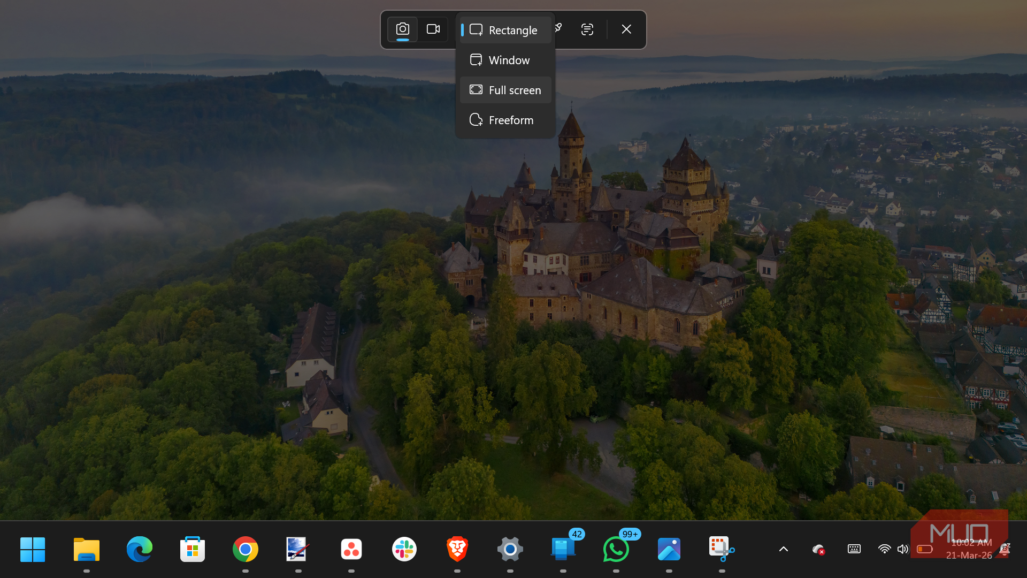Choose Freeform snipping mode

coord(505,120)
